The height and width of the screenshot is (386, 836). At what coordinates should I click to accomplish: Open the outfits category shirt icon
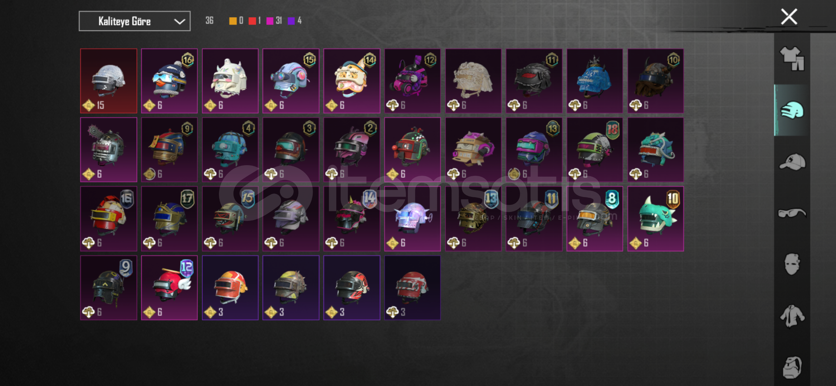(x=792, y=59)
